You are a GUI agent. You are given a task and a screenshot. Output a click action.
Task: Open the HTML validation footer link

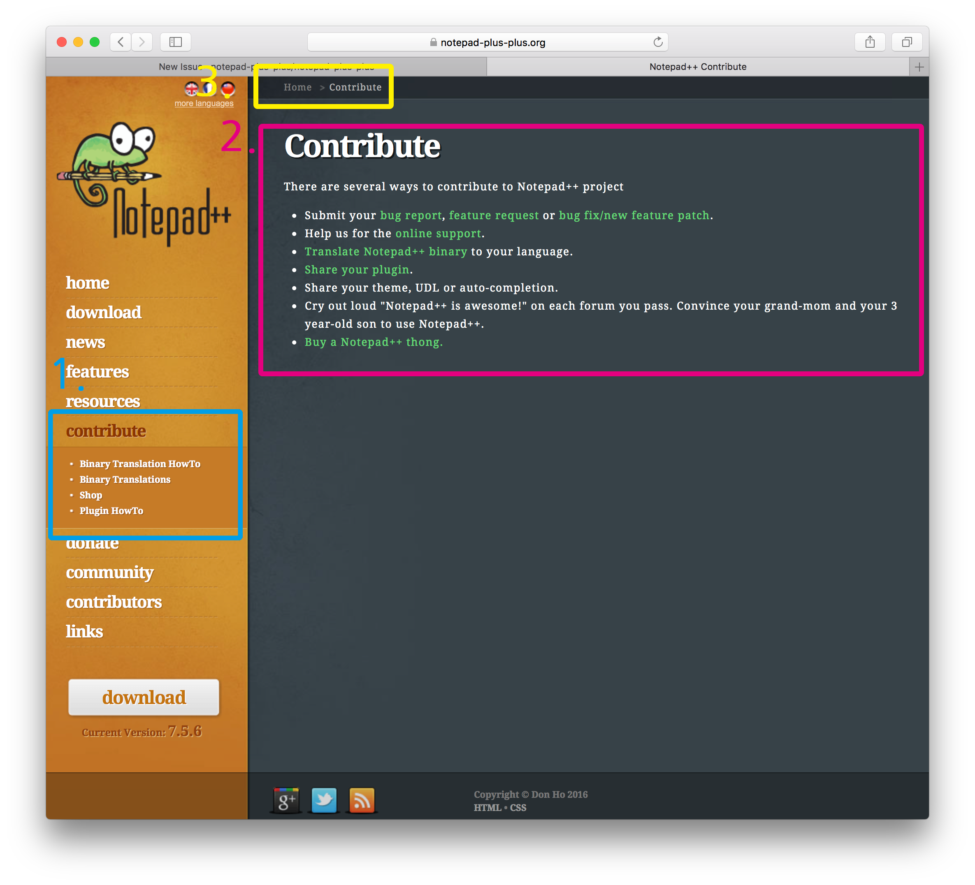pyautogui.click(x=488, y=808)
